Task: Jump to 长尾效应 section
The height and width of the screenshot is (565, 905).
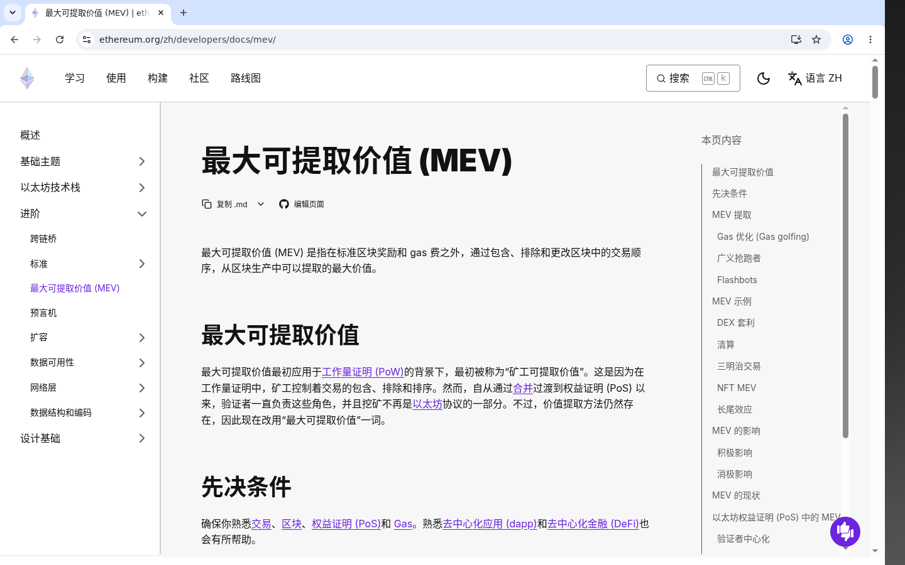Action: coord(735,410)
